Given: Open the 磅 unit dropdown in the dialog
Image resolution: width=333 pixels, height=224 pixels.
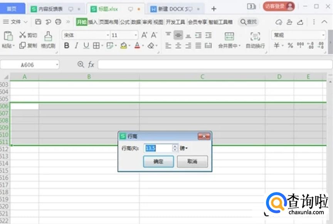Looking at the screenshot, I should 184,149.
